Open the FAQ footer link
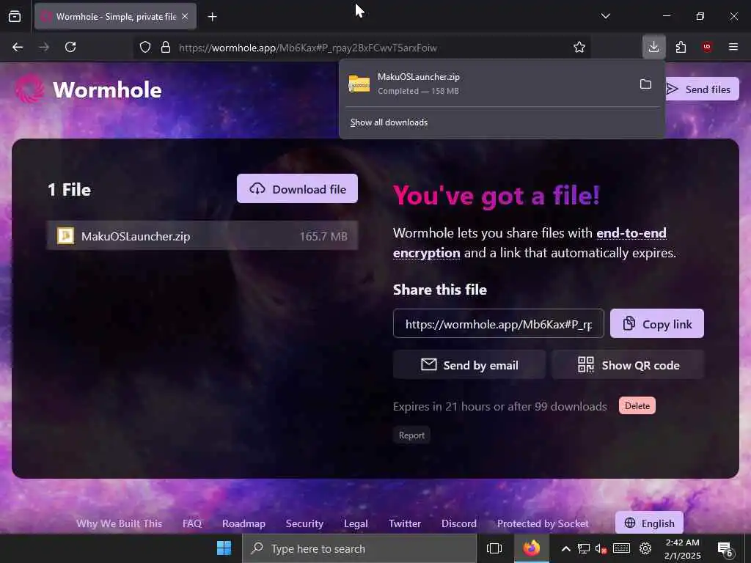Image resolution: width=751 pixels, height=563 pixels. 192,523
